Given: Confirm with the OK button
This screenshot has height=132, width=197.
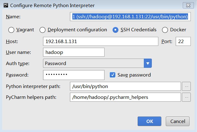Looking at the screenshot, I should coord(149,121).
